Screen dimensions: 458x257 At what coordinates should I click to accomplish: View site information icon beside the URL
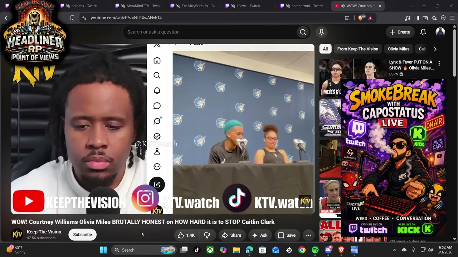pyautogui.click(x=84, y=18)
